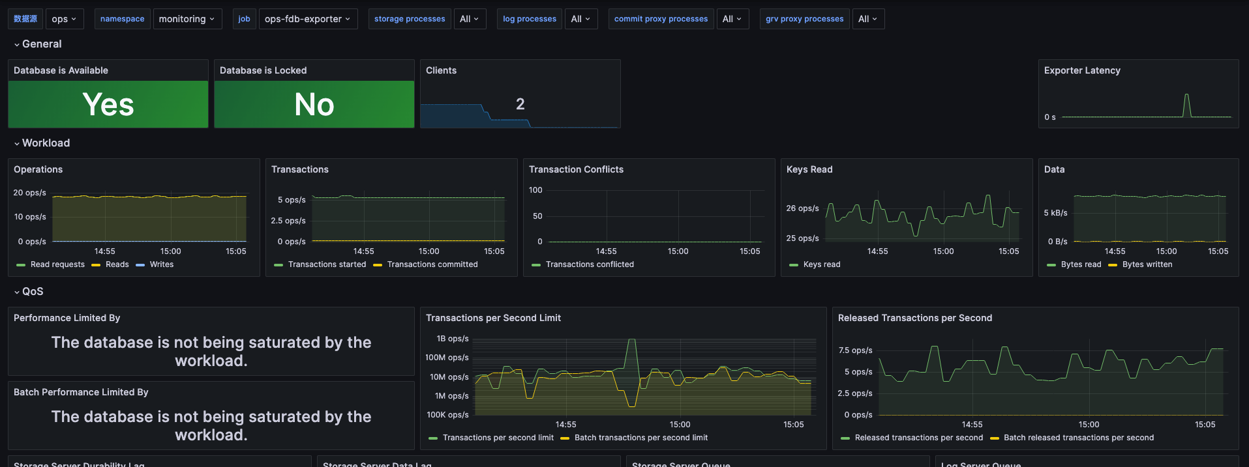Open the grv proxy processes All dropdown

(867, 19)
